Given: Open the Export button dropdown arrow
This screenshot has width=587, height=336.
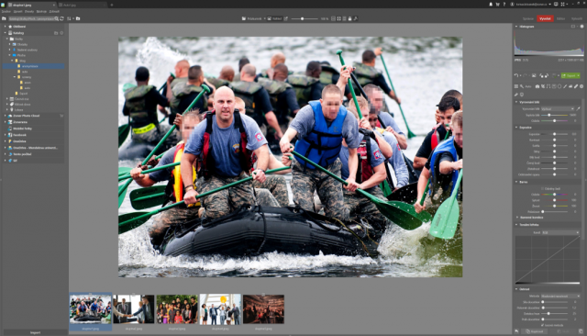Looking at the screenshot, I should (578, 75).
